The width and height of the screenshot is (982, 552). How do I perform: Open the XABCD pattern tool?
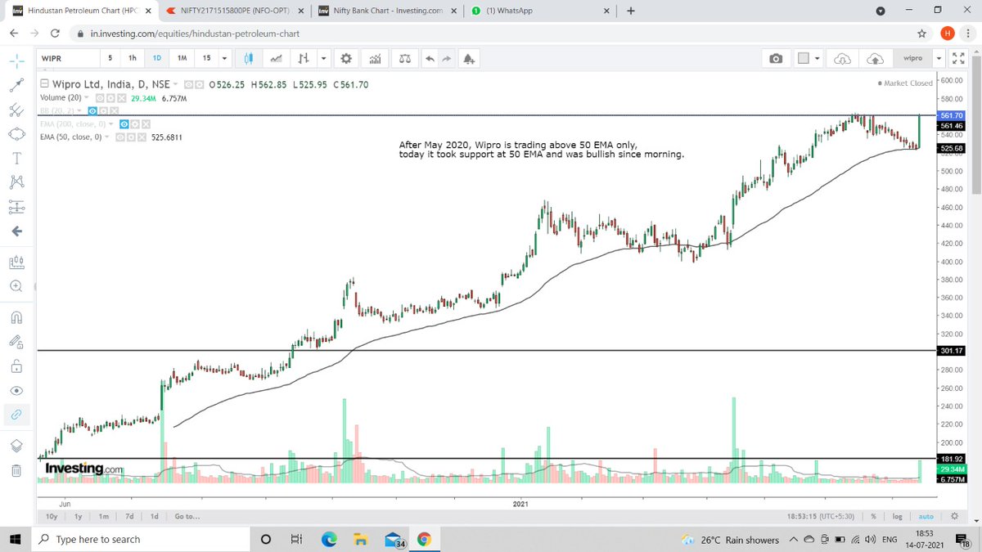pyautogui.click(x=16, y=182)
